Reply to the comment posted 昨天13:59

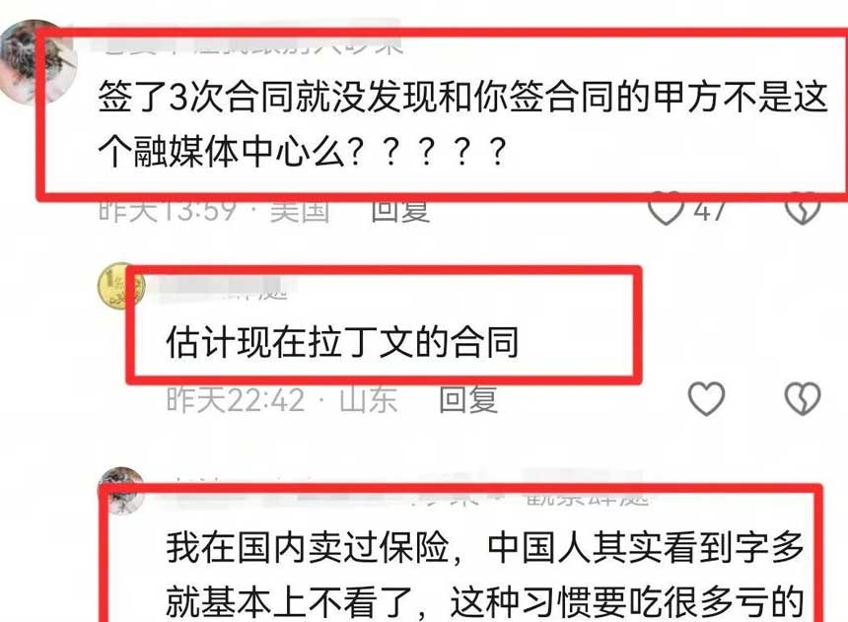(x=400, y=210)
